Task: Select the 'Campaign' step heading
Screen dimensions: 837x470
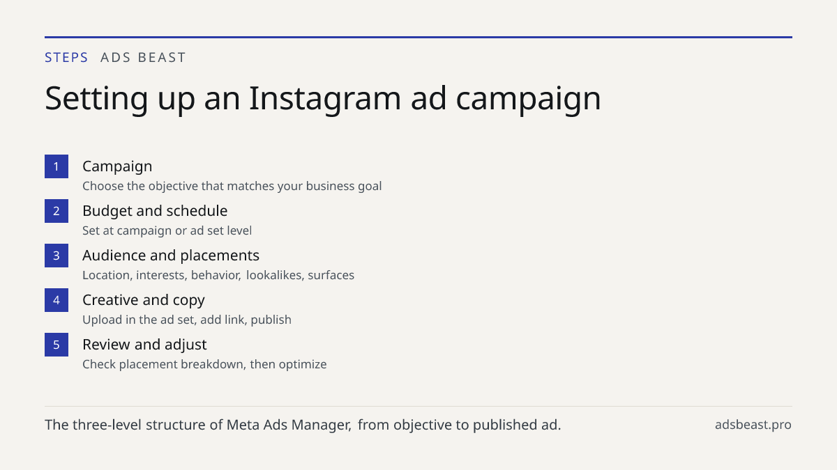Action: coord(117,166)
